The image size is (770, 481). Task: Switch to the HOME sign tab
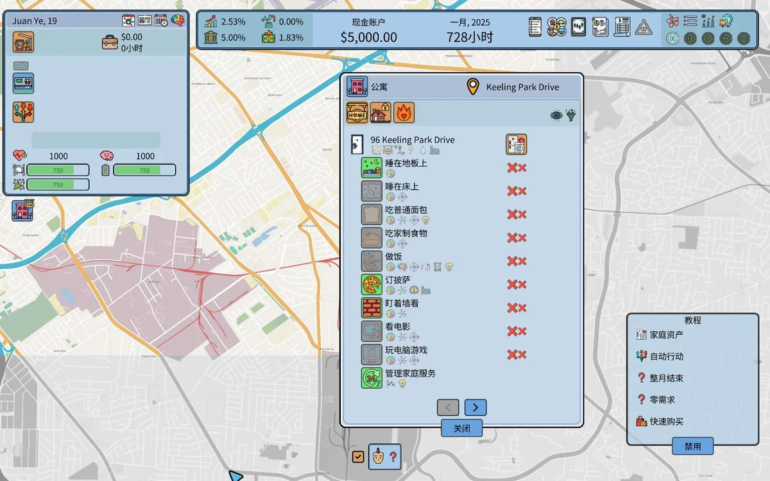pos(356,112)
